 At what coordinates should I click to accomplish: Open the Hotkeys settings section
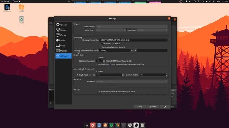[x=63, y=51]
